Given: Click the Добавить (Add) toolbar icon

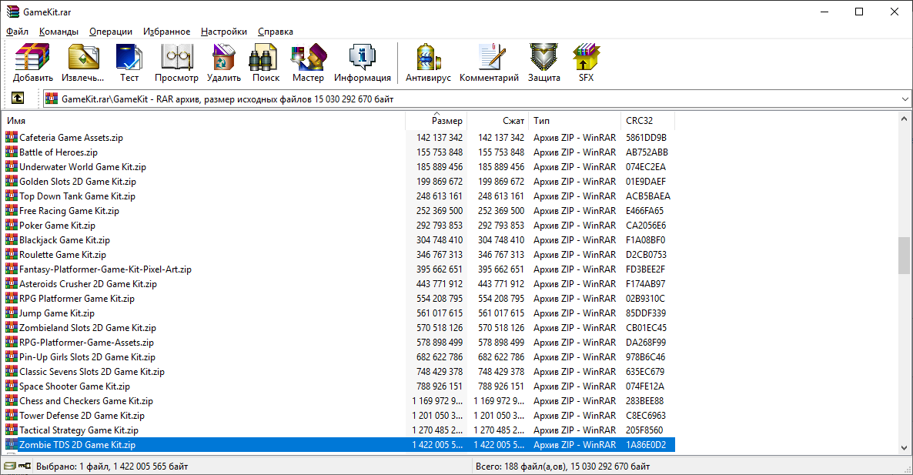Looking at the screenshot, I should (x=32, y=62).
